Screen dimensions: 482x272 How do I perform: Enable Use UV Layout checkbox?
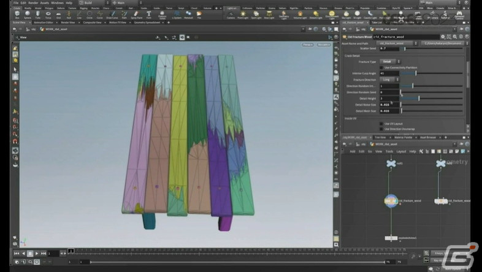coord(381,124)
